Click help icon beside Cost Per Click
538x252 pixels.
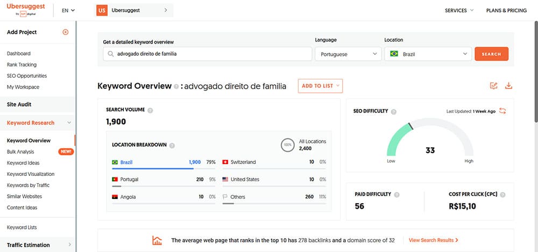click(x=502, y=195)
